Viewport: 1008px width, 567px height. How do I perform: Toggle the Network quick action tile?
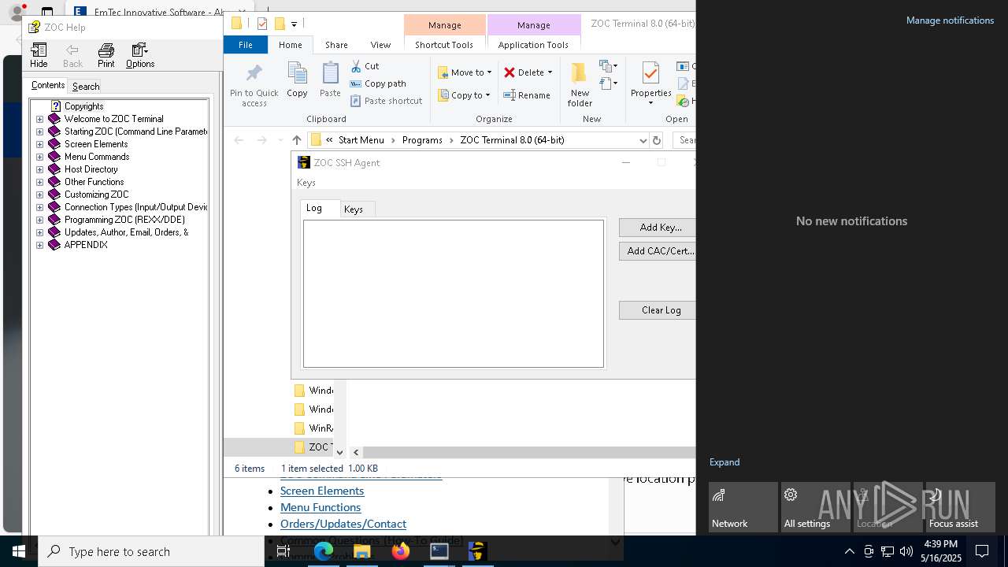tap(743, 507)
